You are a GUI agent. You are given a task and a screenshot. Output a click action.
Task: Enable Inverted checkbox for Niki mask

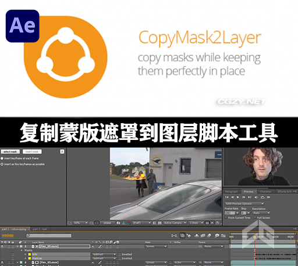[x=119, y=254]
